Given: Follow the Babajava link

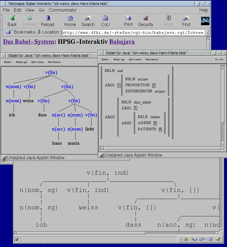Looking at the screenshot, I should tap(122, 42).
